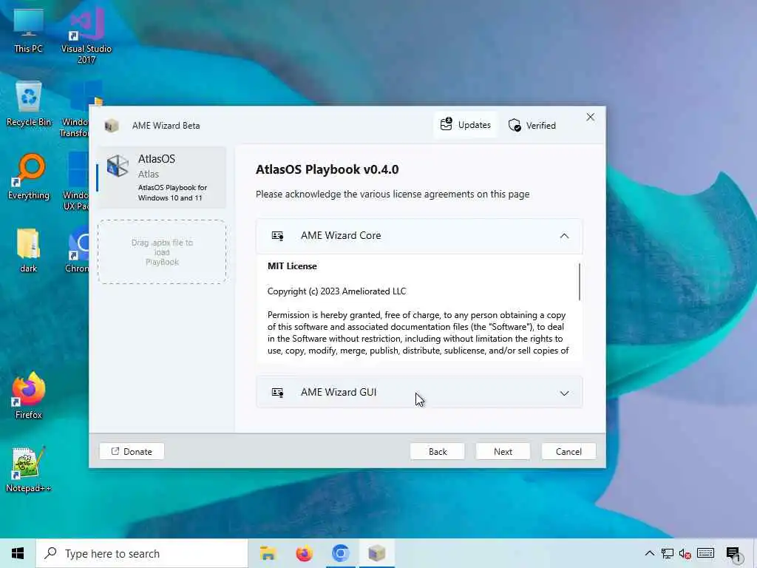The image size is (757, 568).
Task: Switch to Chrome in the taskbar
Action: click(340, 553)
